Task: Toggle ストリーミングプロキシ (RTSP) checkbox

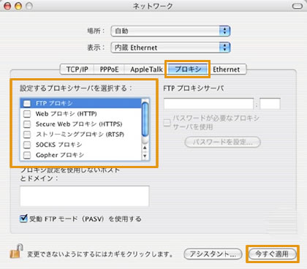Action: point(27,134)
